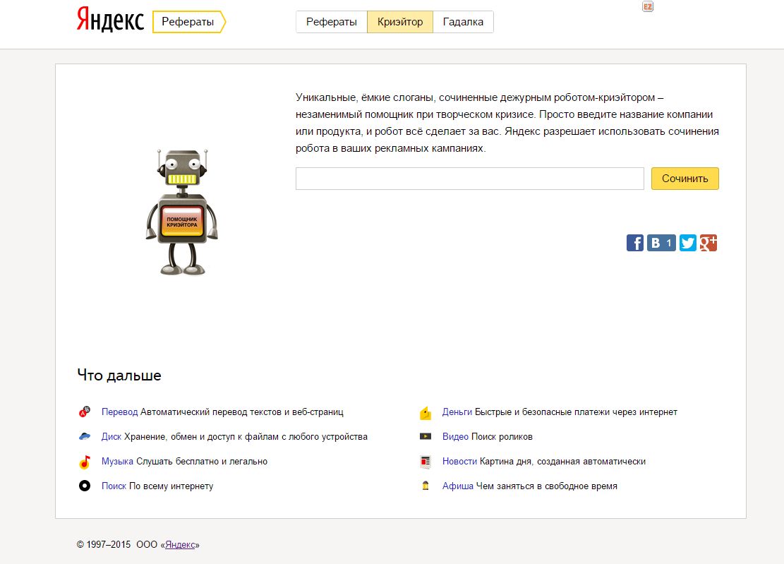Open the Криэйтор tab

(400, 22)
